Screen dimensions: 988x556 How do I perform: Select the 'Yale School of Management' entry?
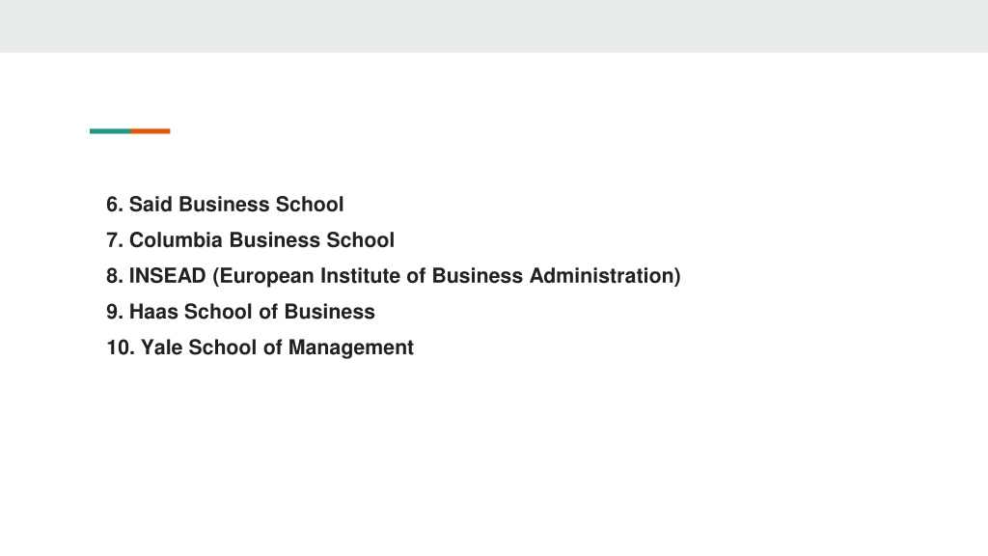click(x=260, y=347)
